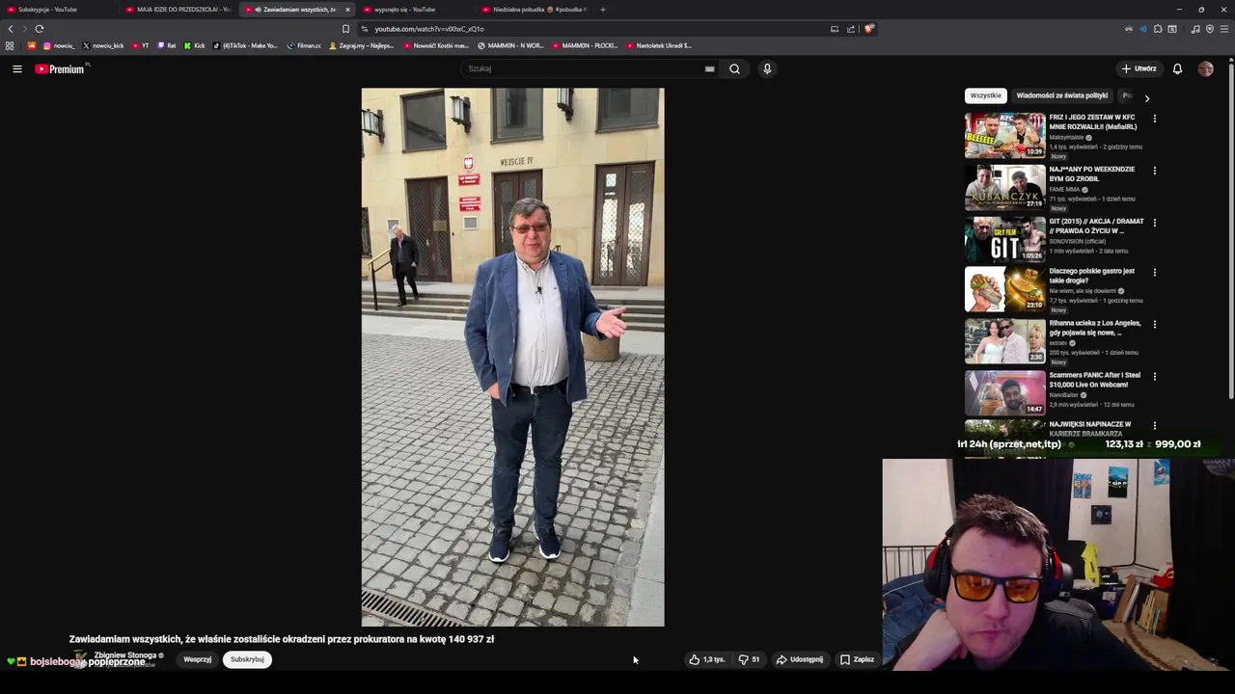Open the Rihanna ucieka z Los Angeles thumbnail
This screenshot has width=1235, height=694.
point(1004,339)
